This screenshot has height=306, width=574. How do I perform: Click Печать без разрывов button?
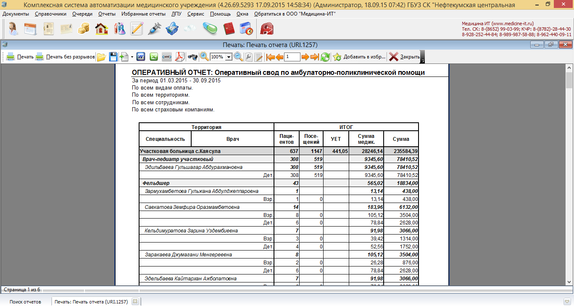(65, 57)
